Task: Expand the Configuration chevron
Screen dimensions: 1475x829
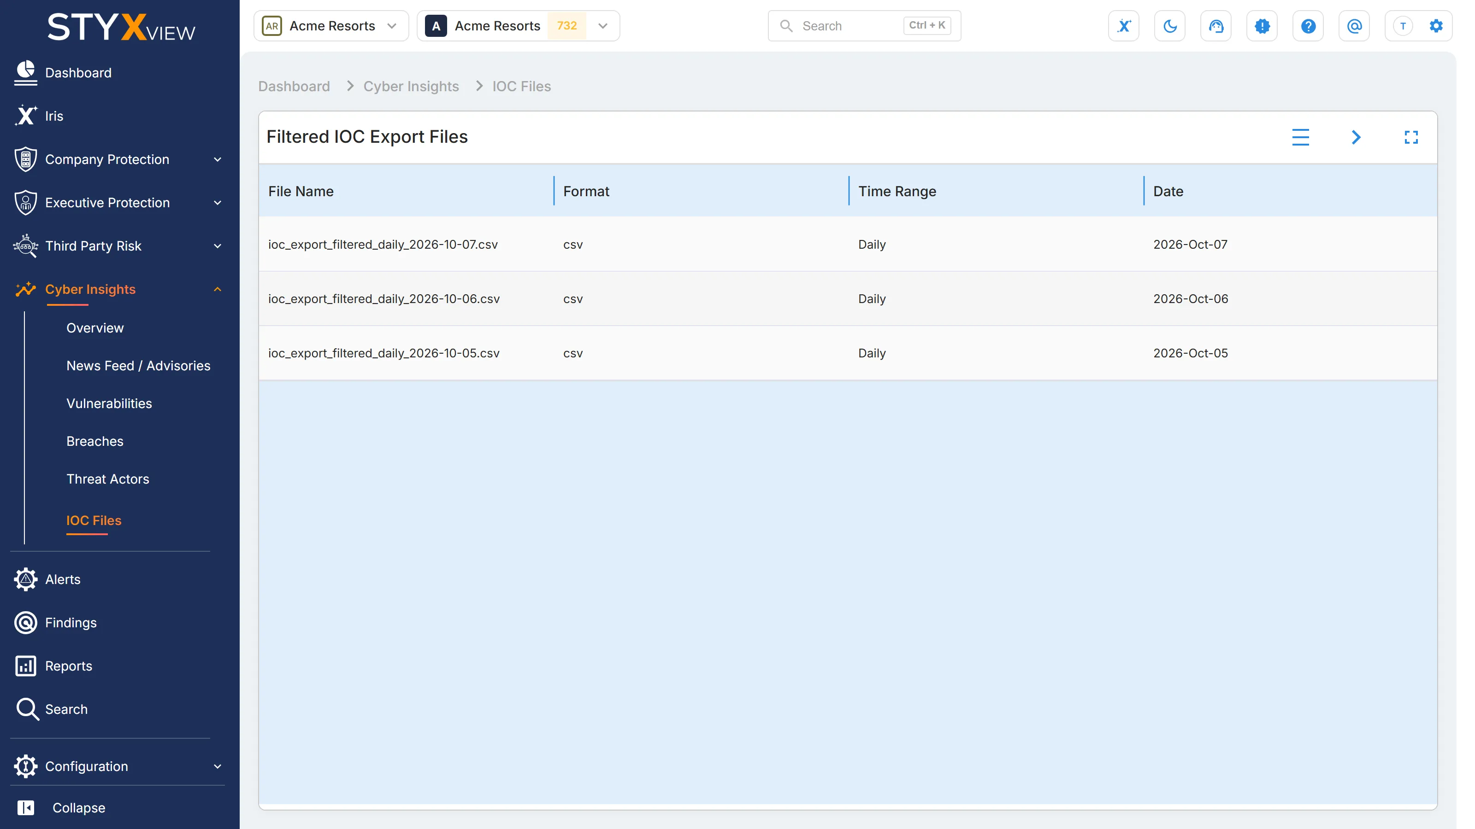Action: [218, 767]
